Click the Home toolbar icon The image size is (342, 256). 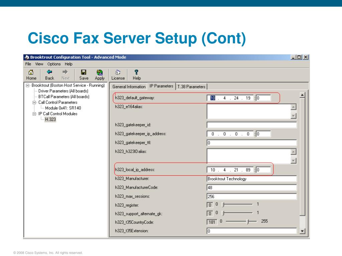point(31,72)
